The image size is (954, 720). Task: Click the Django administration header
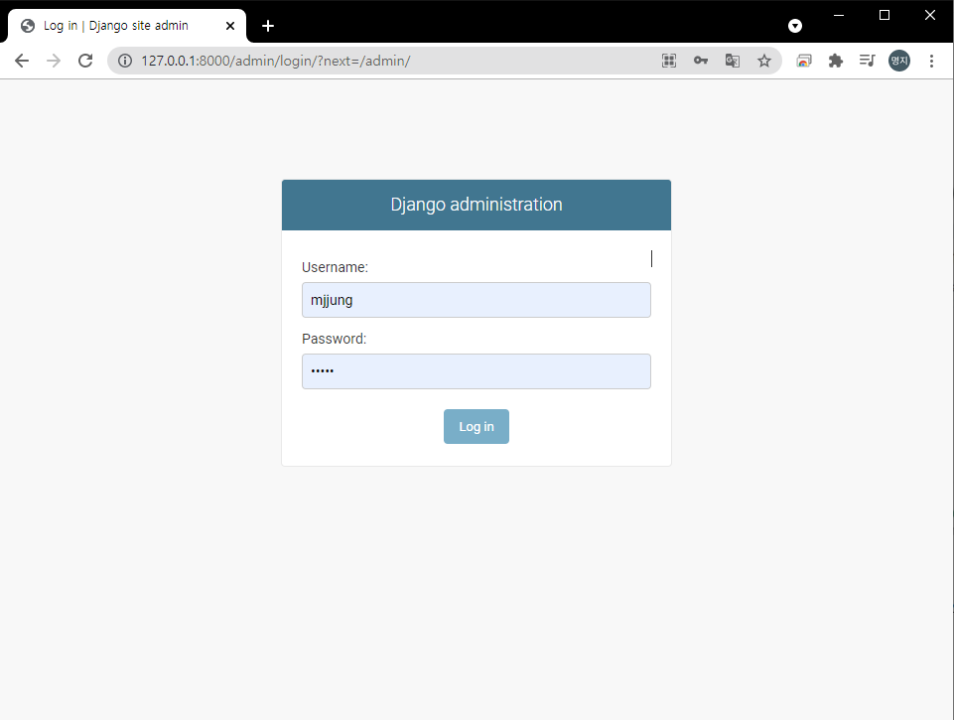(477, 205)
